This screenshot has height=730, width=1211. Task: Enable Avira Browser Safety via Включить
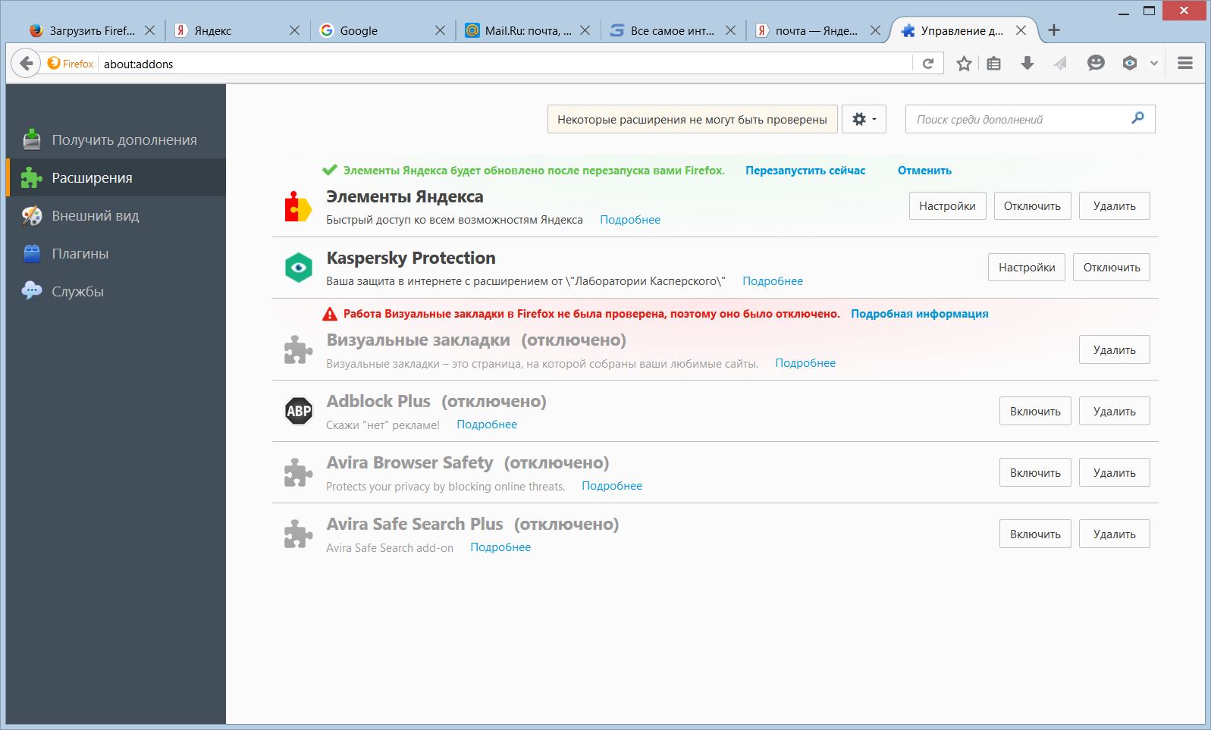click(x=1035, y=472)
